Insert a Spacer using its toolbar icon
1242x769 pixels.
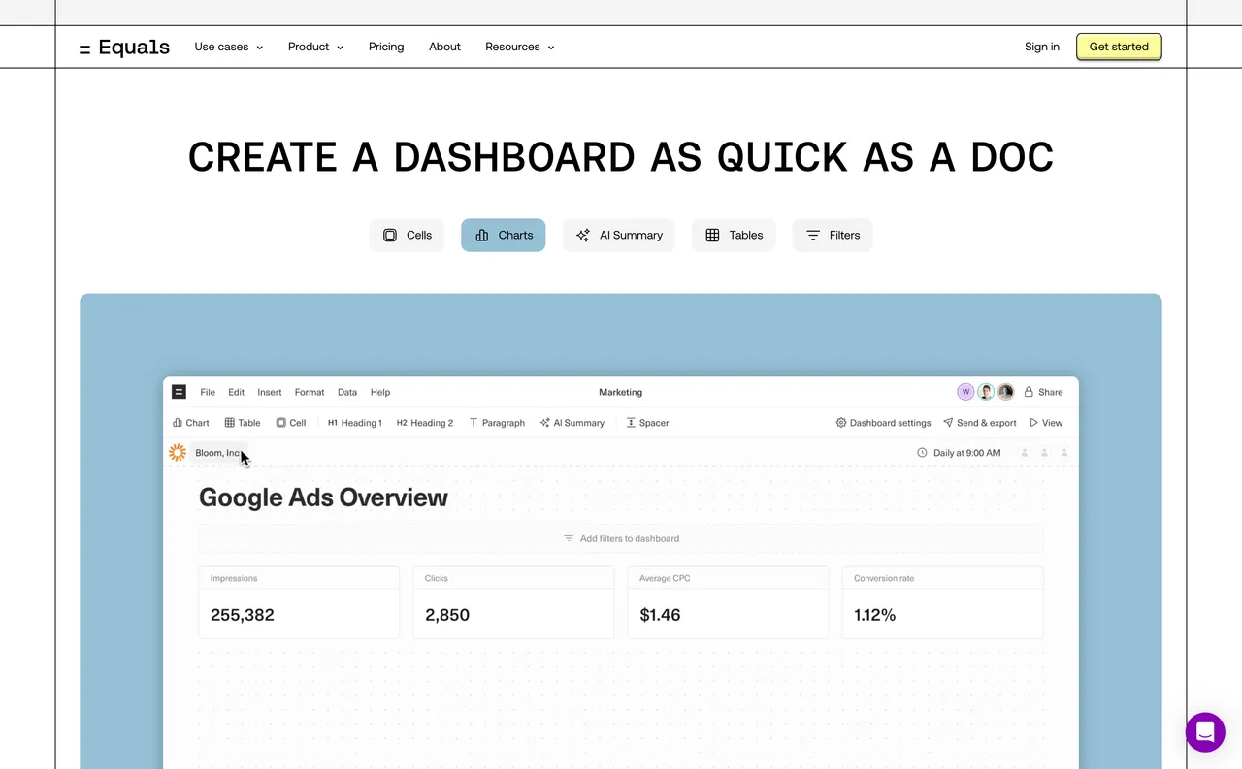coord(633,423)
